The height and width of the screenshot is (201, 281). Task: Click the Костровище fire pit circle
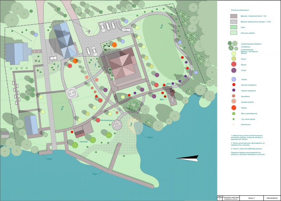point(117,124)
